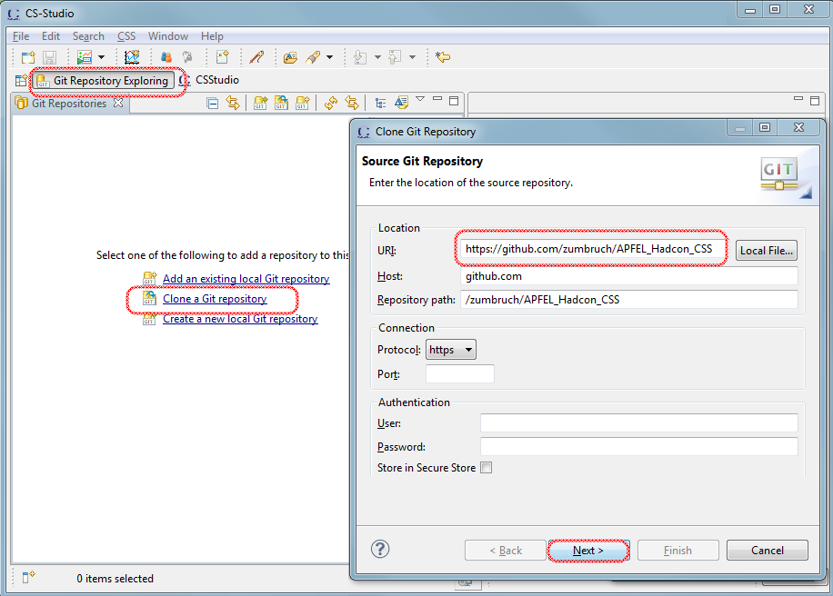The width and height of the screenshot is (833, 596).
Task: Click Clone Git repository toolbar icon
Action: point(281,103)
